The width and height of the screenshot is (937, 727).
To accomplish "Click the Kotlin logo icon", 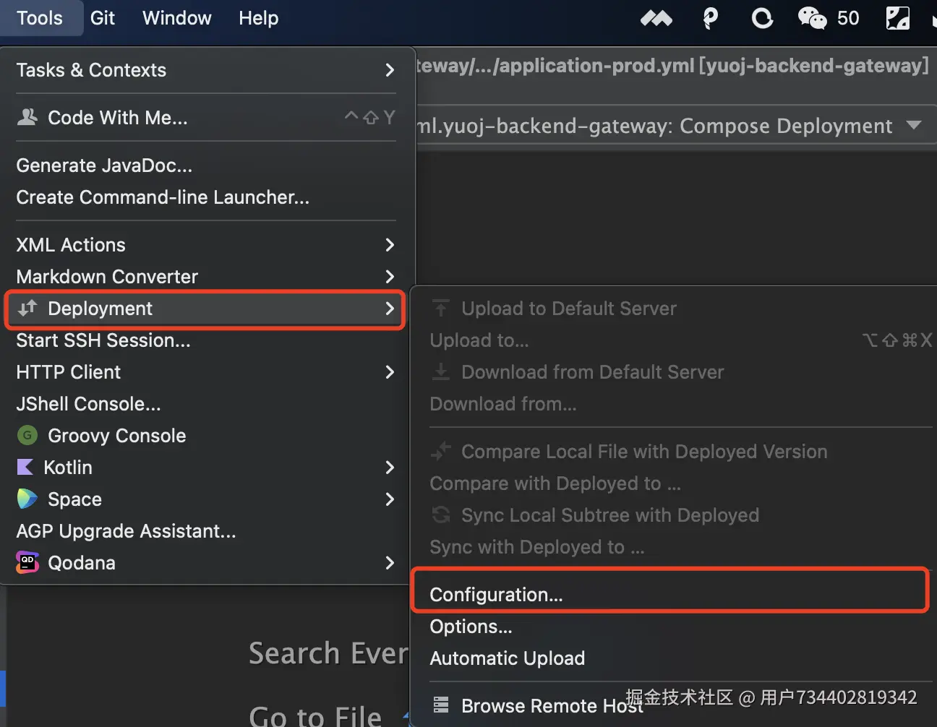I will (x=25, y=467).
